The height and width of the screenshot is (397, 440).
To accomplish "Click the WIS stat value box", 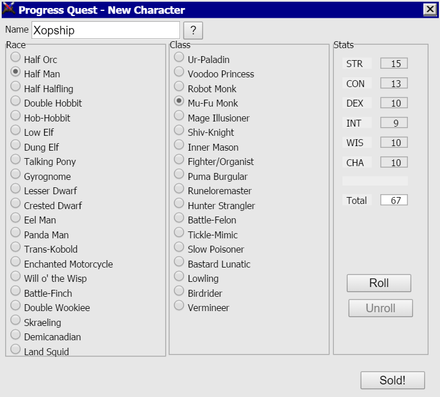I will click(x=394, y=143).
